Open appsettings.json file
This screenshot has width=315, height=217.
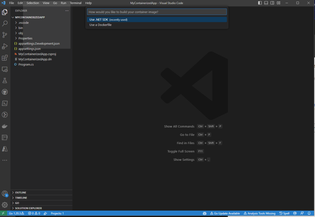[41, 49]
